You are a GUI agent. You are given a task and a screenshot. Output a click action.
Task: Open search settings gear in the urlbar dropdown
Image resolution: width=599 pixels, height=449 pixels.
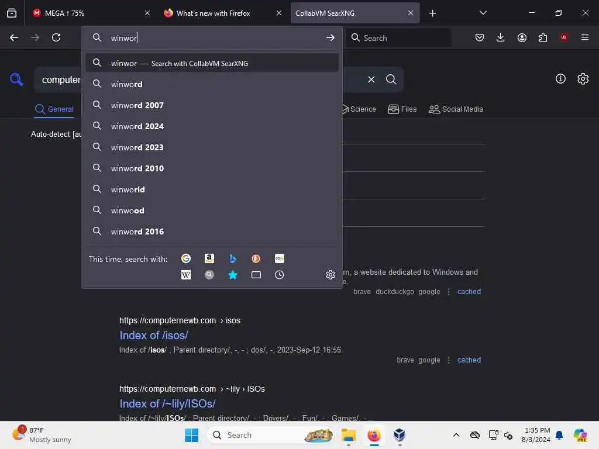click(331, 275)
